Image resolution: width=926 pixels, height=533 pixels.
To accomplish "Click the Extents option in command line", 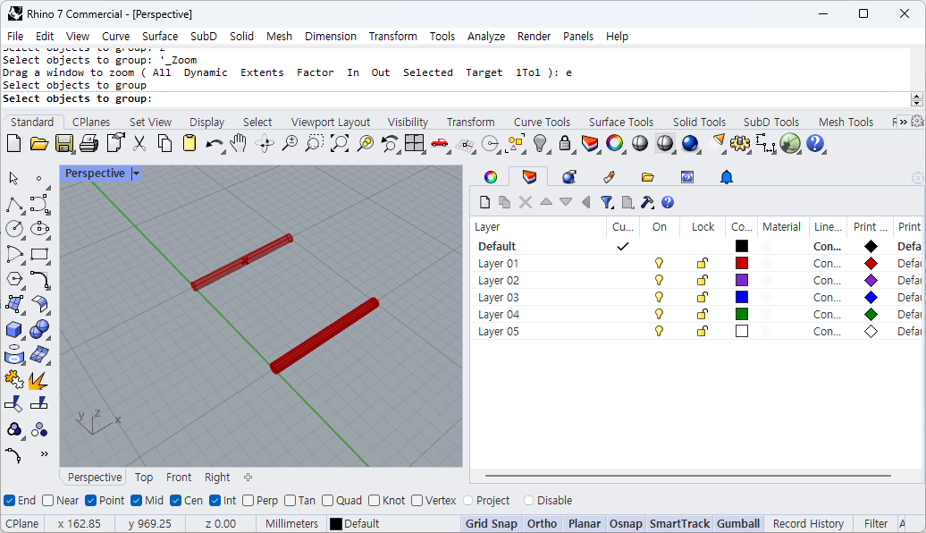I will [262, 72].
